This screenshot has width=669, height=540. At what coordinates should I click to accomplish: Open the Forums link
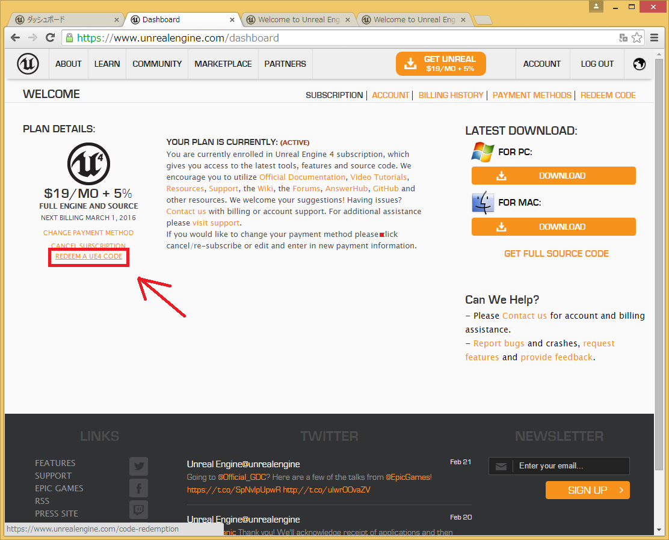(x=306, y=189)
